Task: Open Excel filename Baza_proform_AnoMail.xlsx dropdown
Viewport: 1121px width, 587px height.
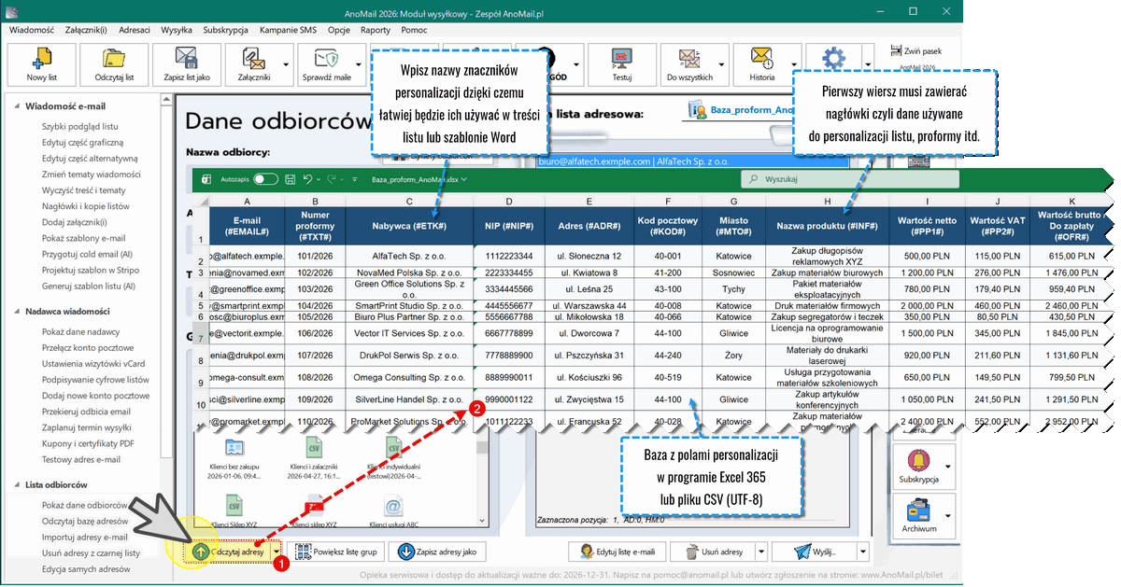Action: tap(419, 178)
